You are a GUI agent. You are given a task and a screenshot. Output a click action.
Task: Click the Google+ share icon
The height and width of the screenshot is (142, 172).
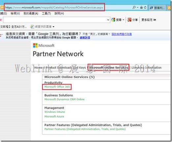click(129, 20)
